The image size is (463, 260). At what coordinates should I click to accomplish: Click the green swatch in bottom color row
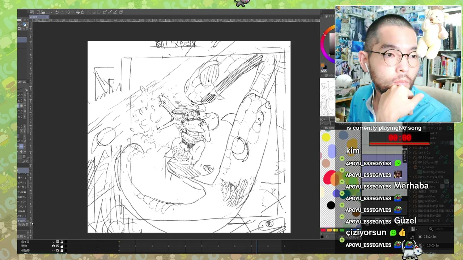(342, 230)
